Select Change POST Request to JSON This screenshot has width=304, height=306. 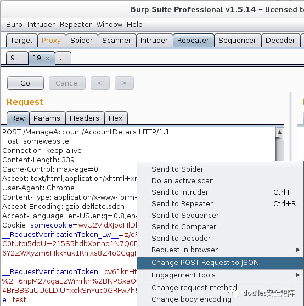[x=220, y=263]
